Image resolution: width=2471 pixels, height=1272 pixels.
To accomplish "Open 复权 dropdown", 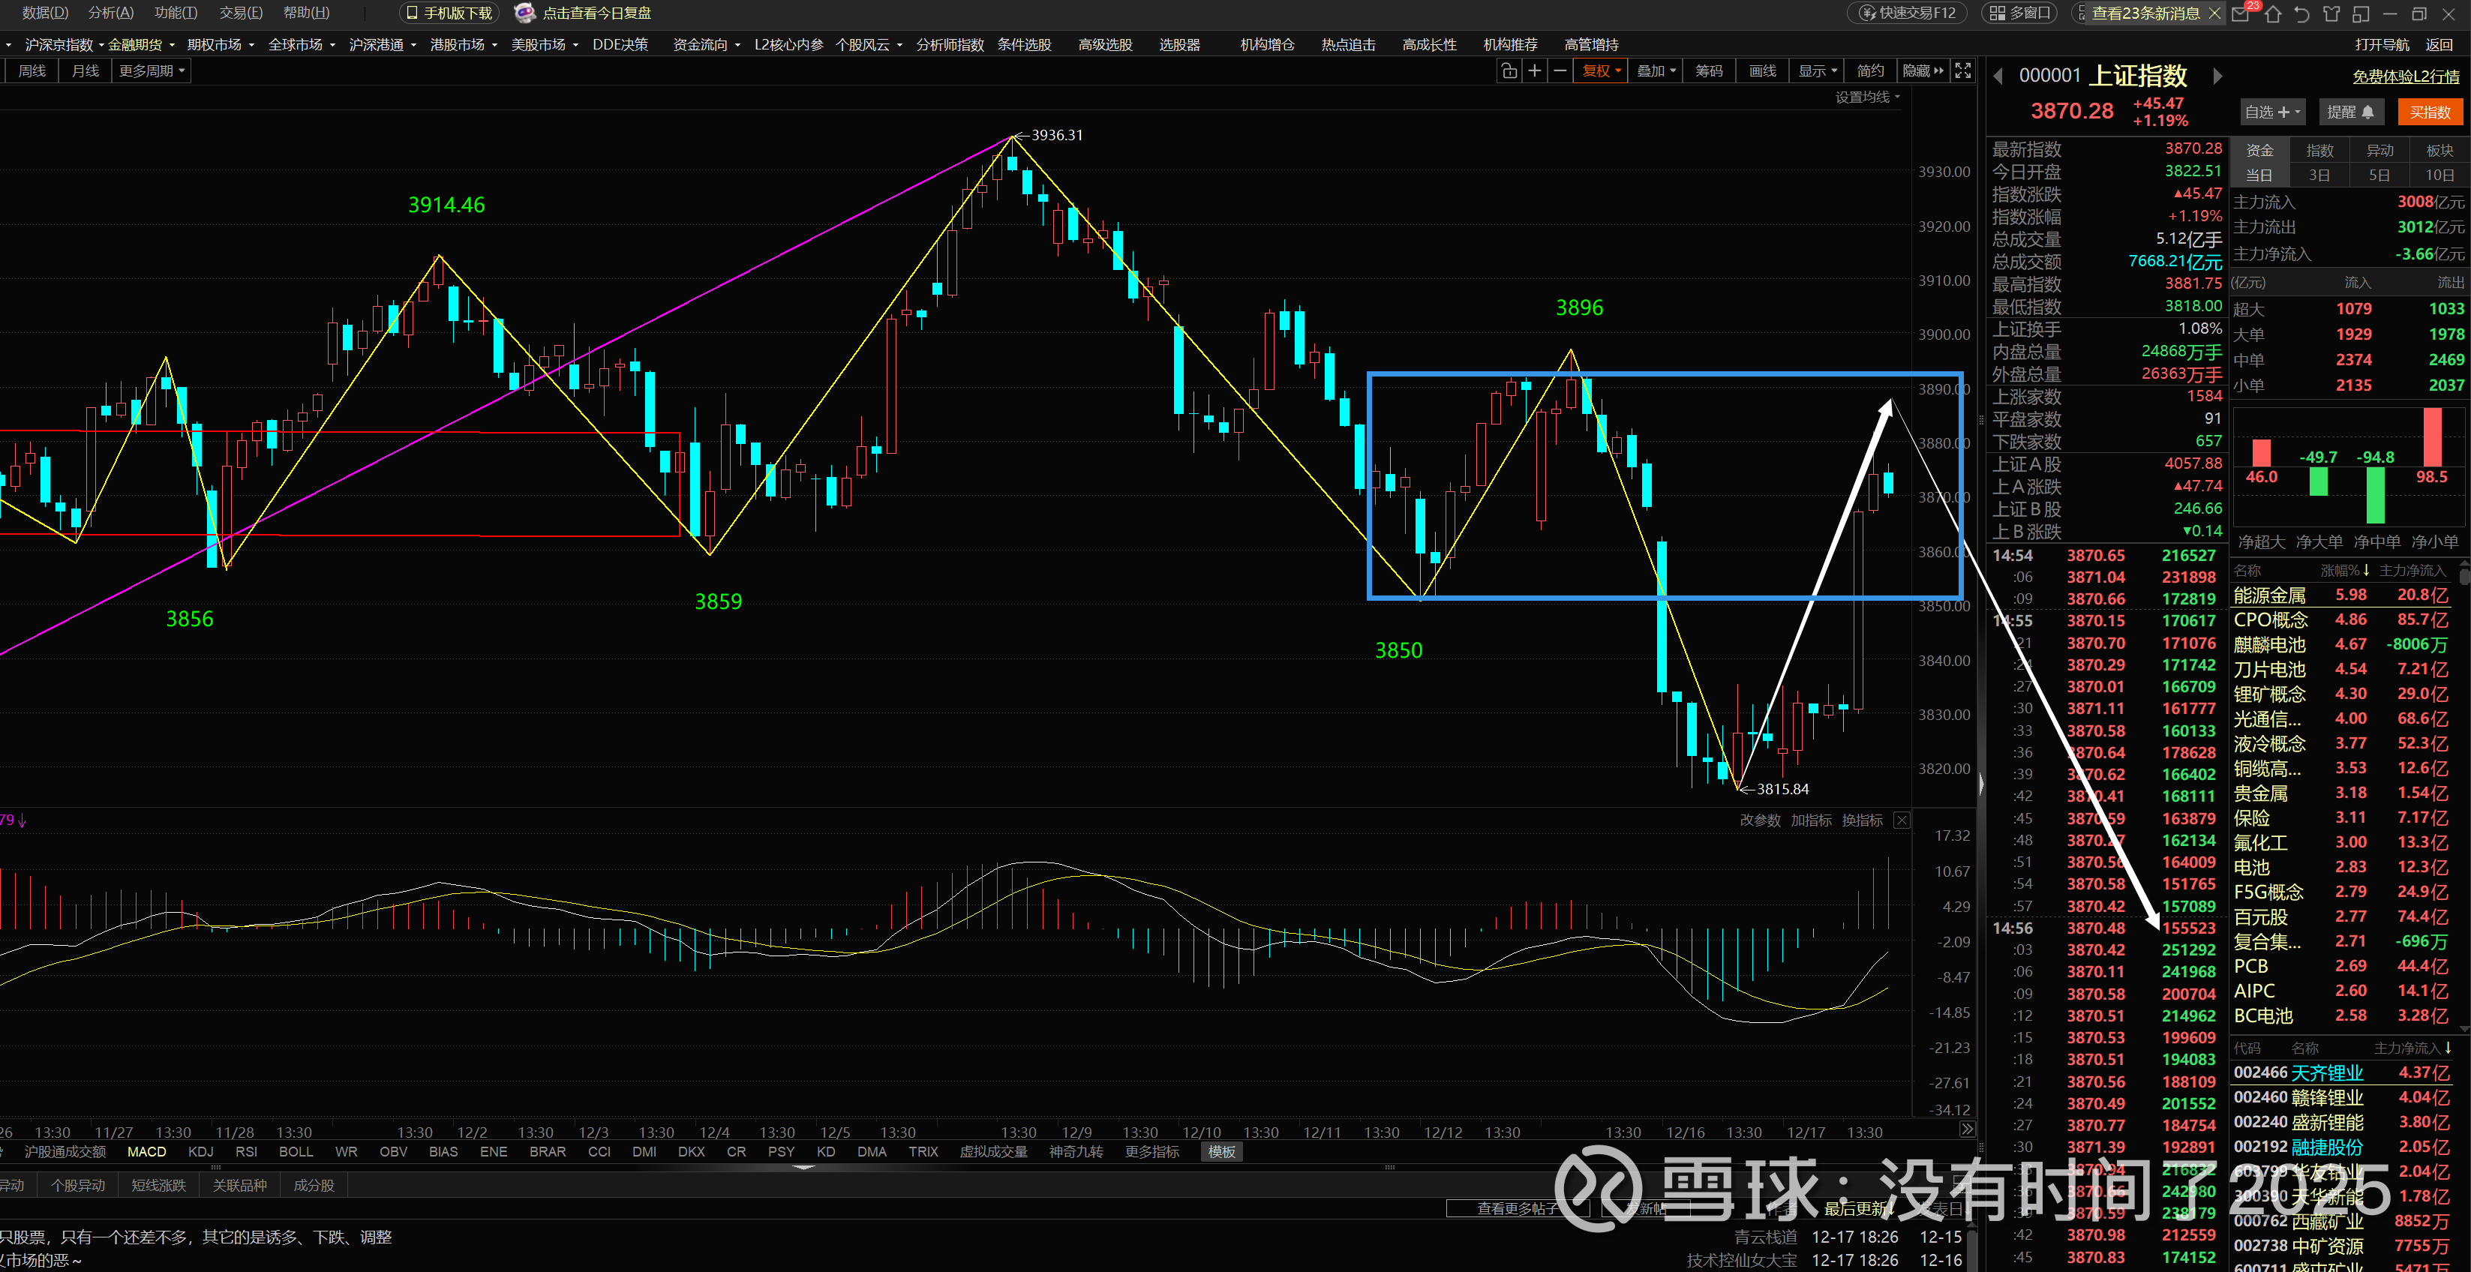I will click(1600, 71).
